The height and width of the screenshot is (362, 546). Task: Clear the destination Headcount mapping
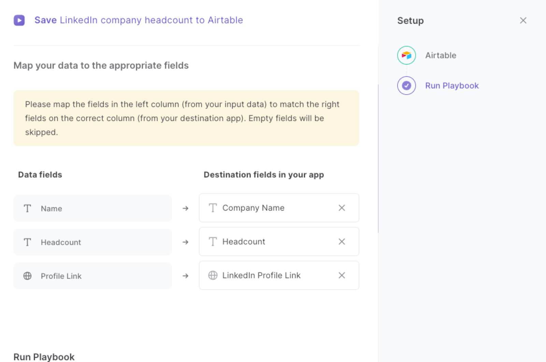[x=342, y=241]
